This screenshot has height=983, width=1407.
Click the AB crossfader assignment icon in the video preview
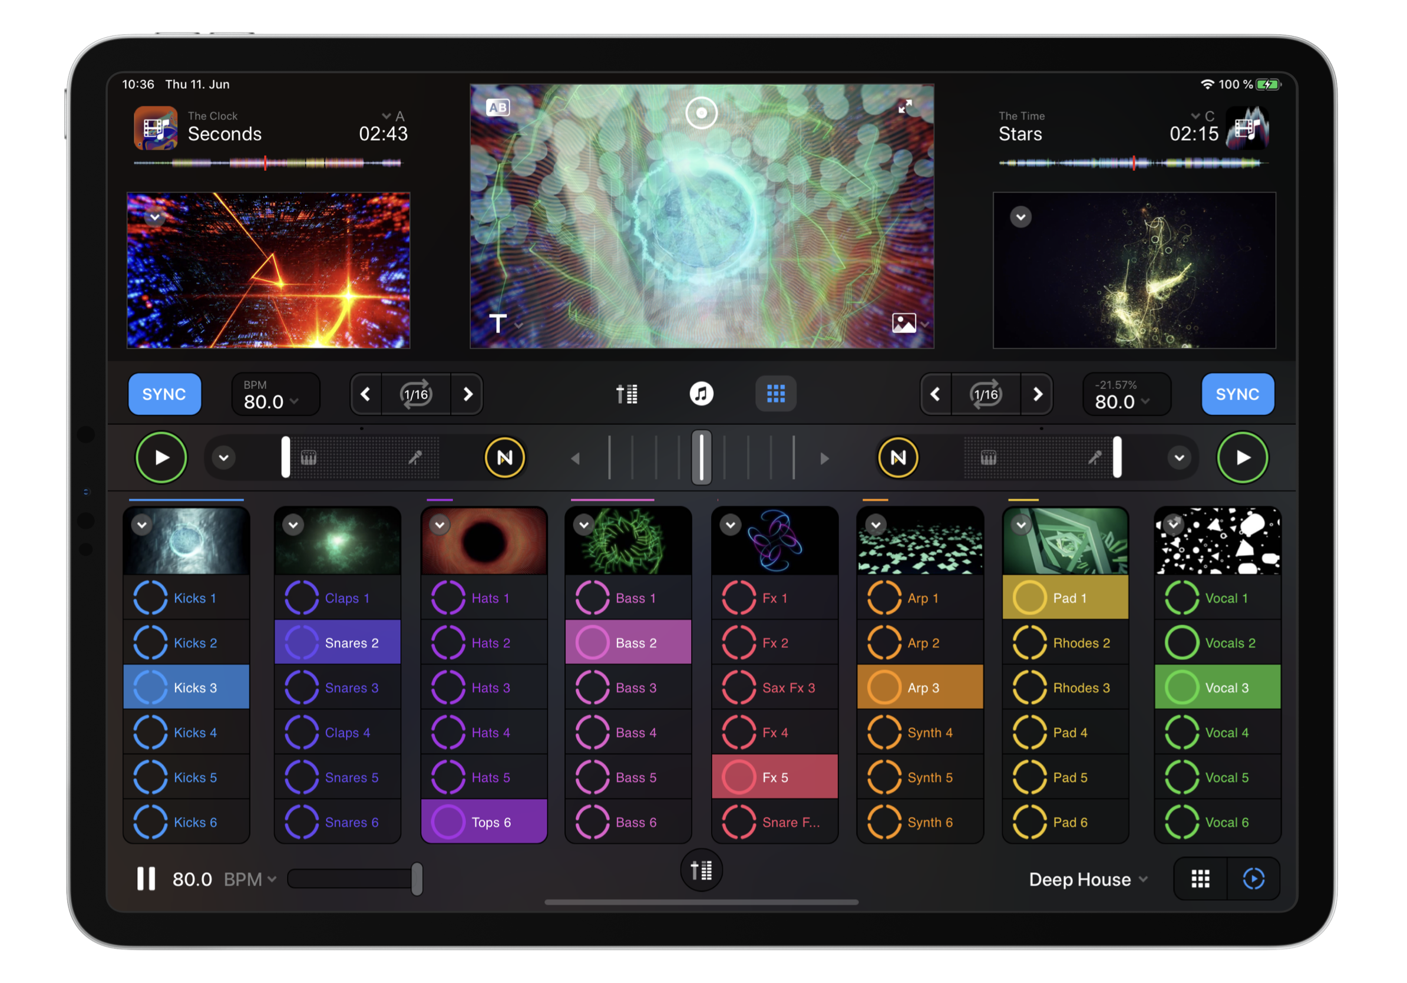[498, 108]
